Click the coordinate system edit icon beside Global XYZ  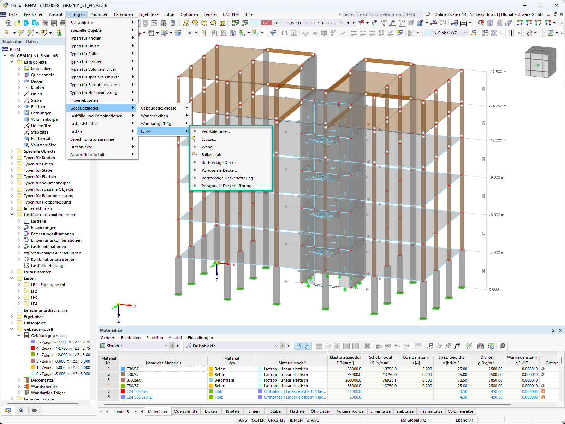click(x=474, y=33)
